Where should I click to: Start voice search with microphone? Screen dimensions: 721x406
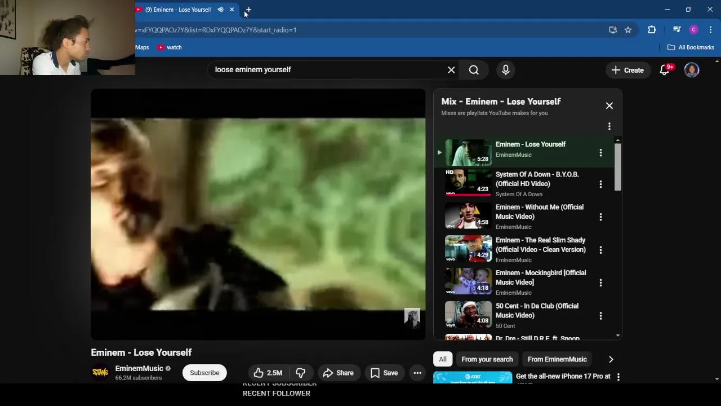(x=506, y=70)
